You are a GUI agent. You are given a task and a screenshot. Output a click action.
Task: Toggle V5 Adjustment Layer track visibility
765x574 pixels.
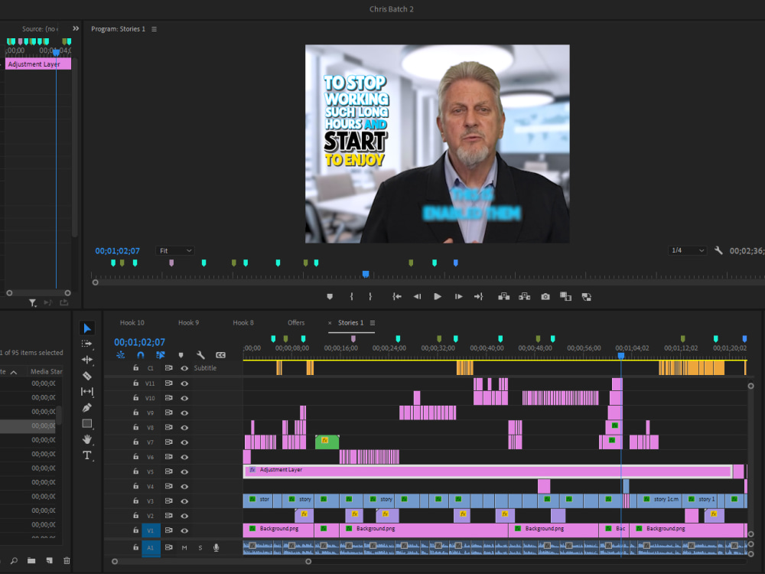pos(184,471)
